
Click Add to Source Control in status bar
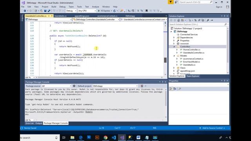coord(212,128)
